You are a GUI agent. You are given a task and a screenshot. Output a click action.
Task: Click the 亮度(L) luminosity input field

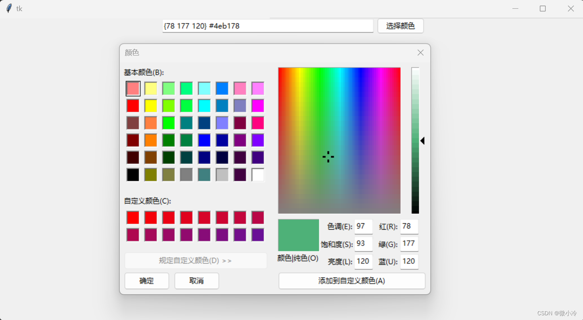click(363, 261)
